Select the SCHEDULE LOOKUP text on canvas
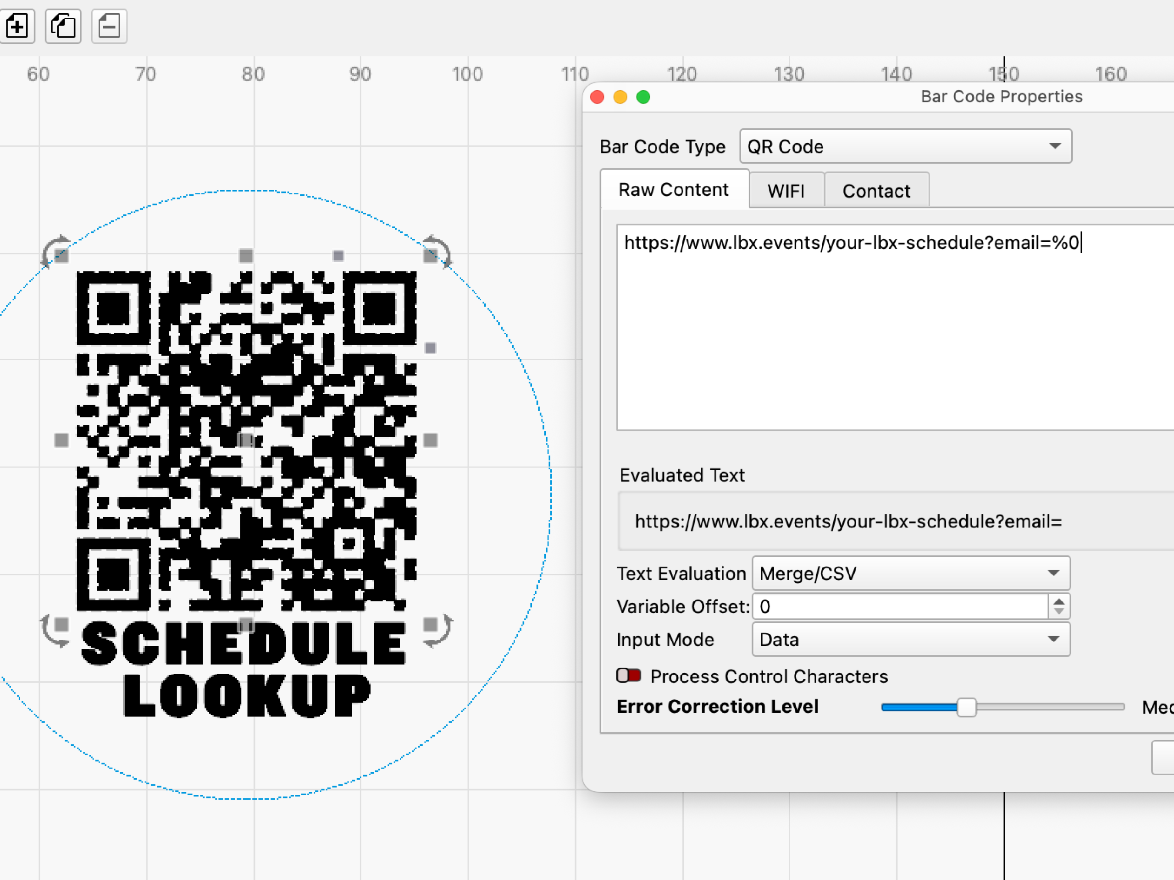Screen dimensions: 1174x880 tap(244, 670)
